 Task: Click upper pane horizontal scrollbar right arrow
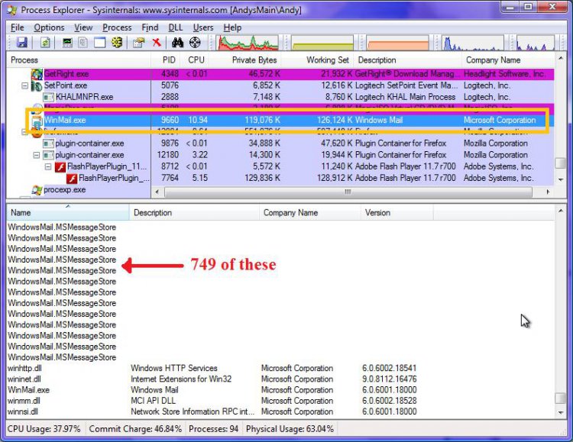point(548,192)
